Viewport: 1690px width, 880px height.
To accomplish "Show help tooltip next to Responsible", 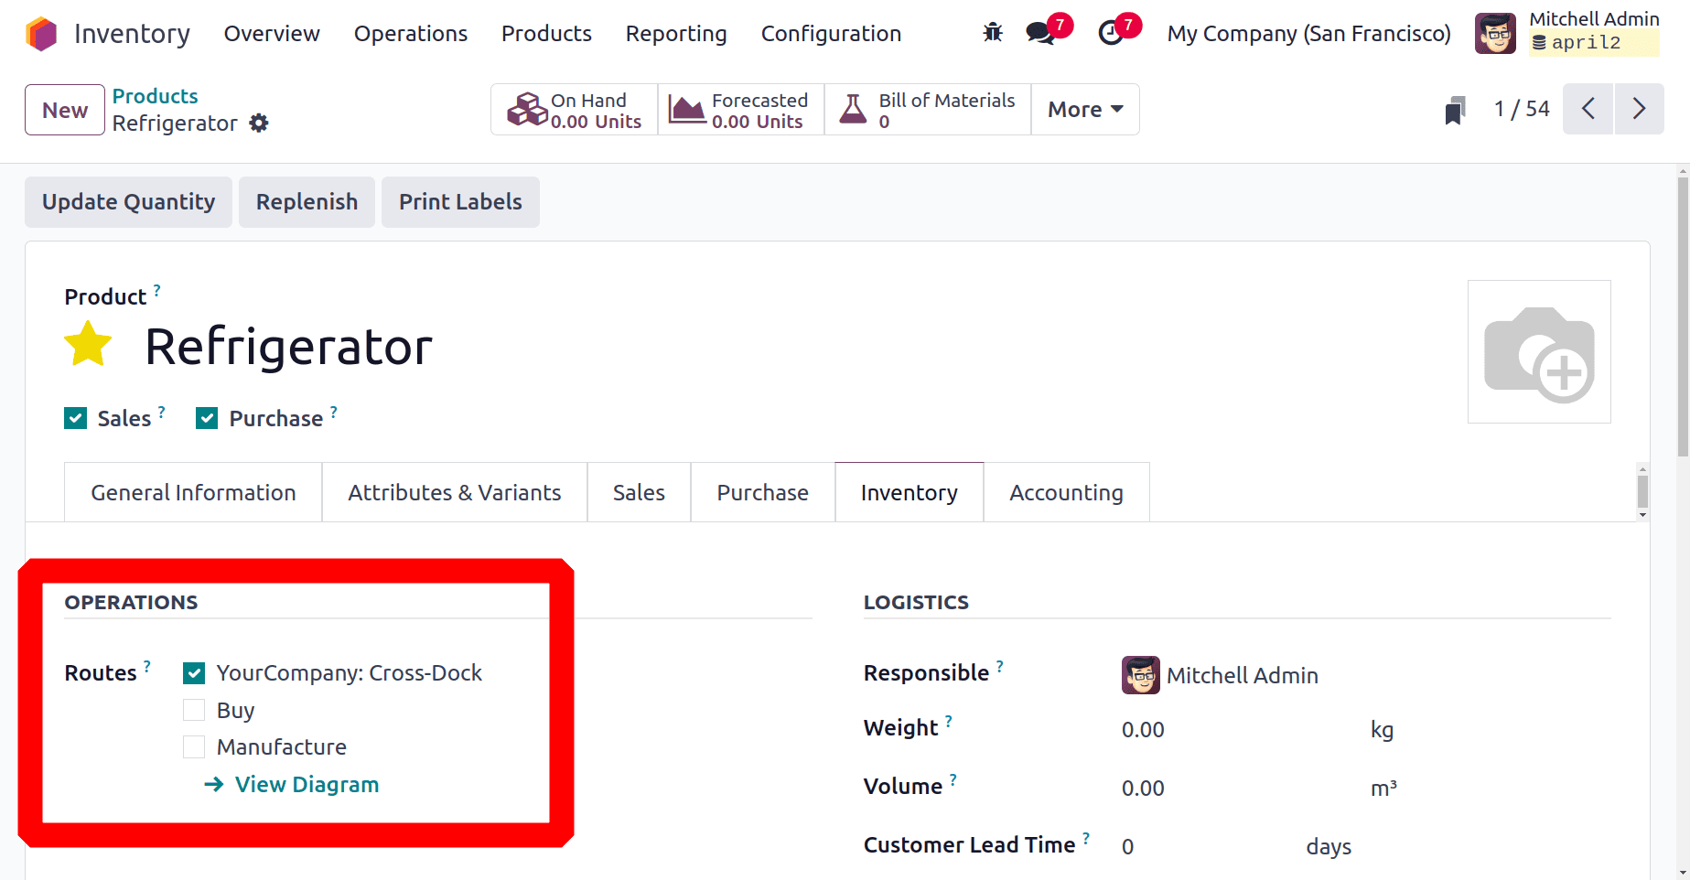I will click(999, 666).
